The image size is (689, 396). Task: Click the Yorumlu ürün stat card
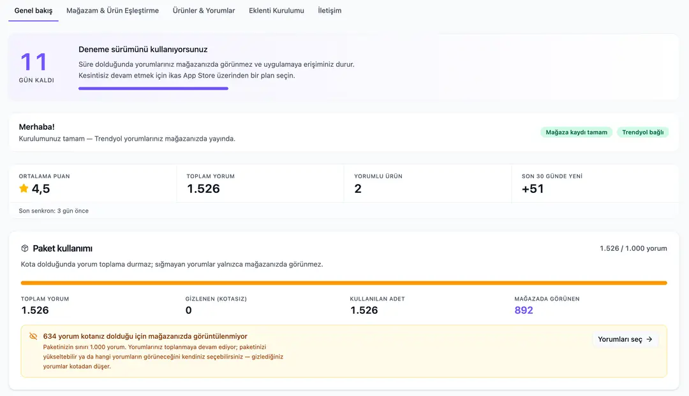428,183
